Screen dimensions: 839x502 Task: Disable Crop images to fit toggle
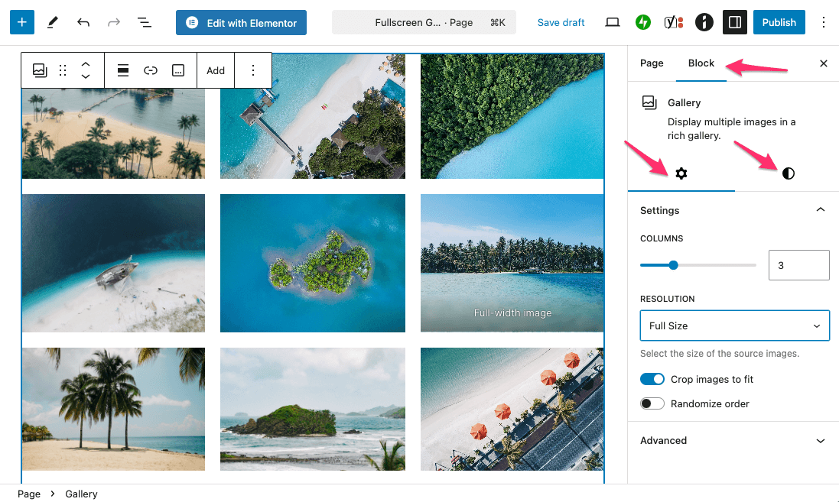coord(652,379)
